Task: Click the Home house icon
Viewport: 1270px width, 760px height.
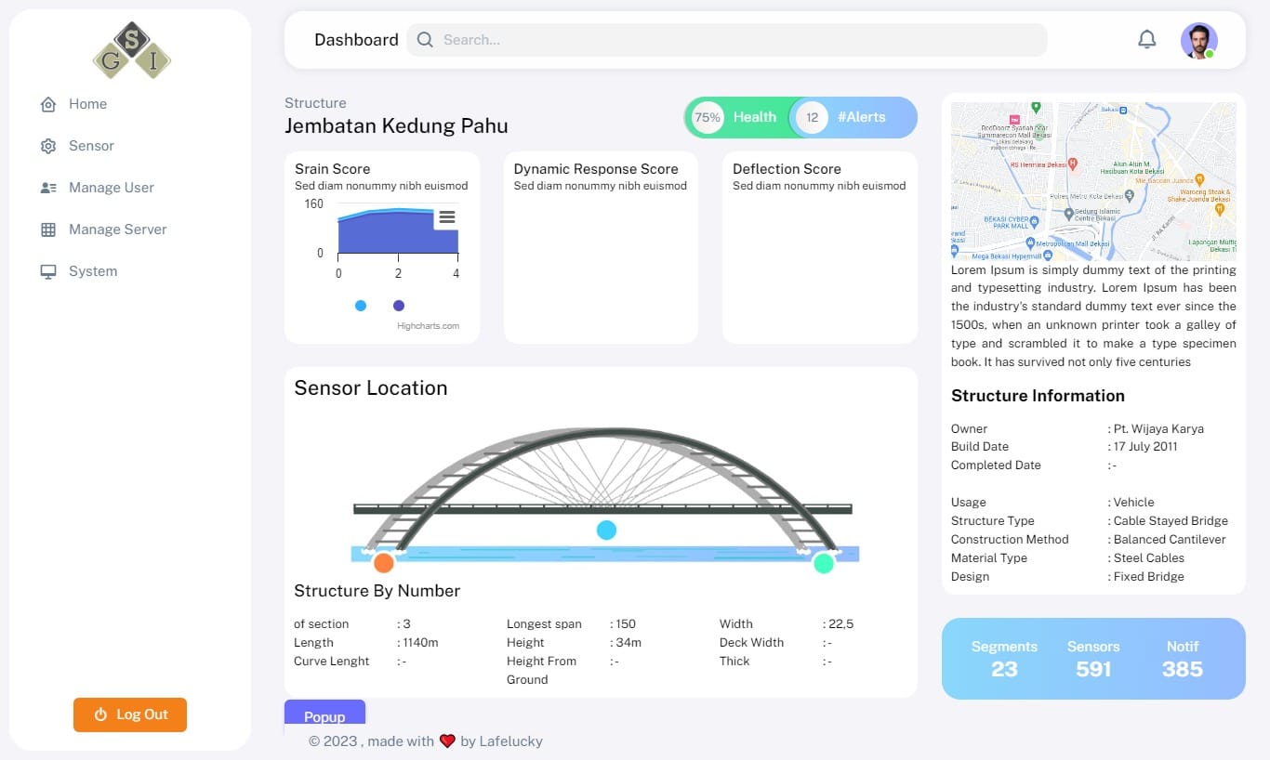Action: [48, 104]
